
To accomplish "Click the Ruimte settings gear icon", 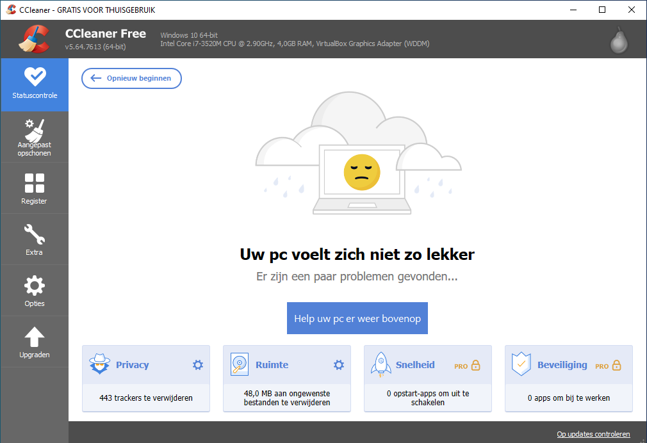I will coord(339,365).
